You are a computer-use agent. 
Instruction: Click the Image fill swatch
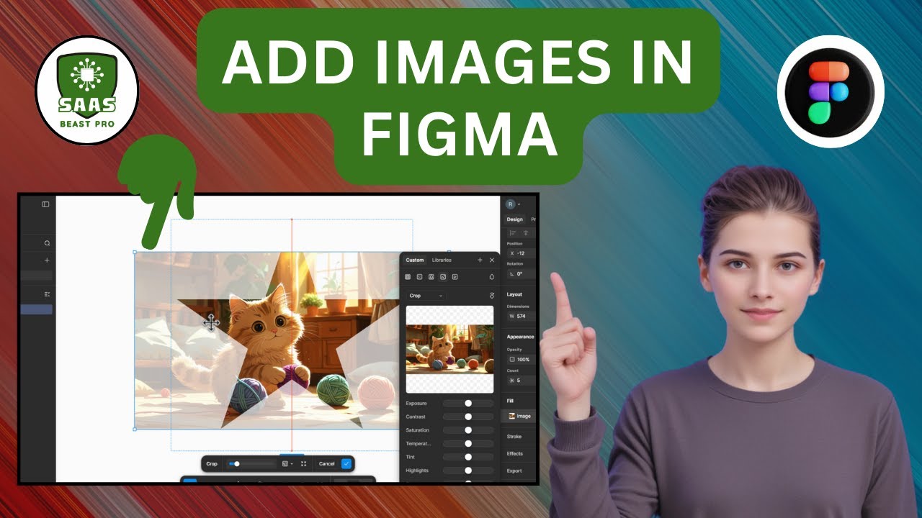pos(512,416)
